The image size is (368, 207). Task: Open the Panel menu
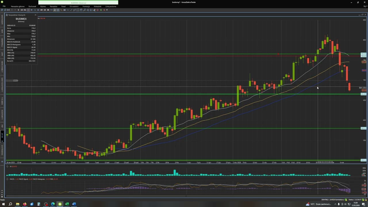point(63,6)
